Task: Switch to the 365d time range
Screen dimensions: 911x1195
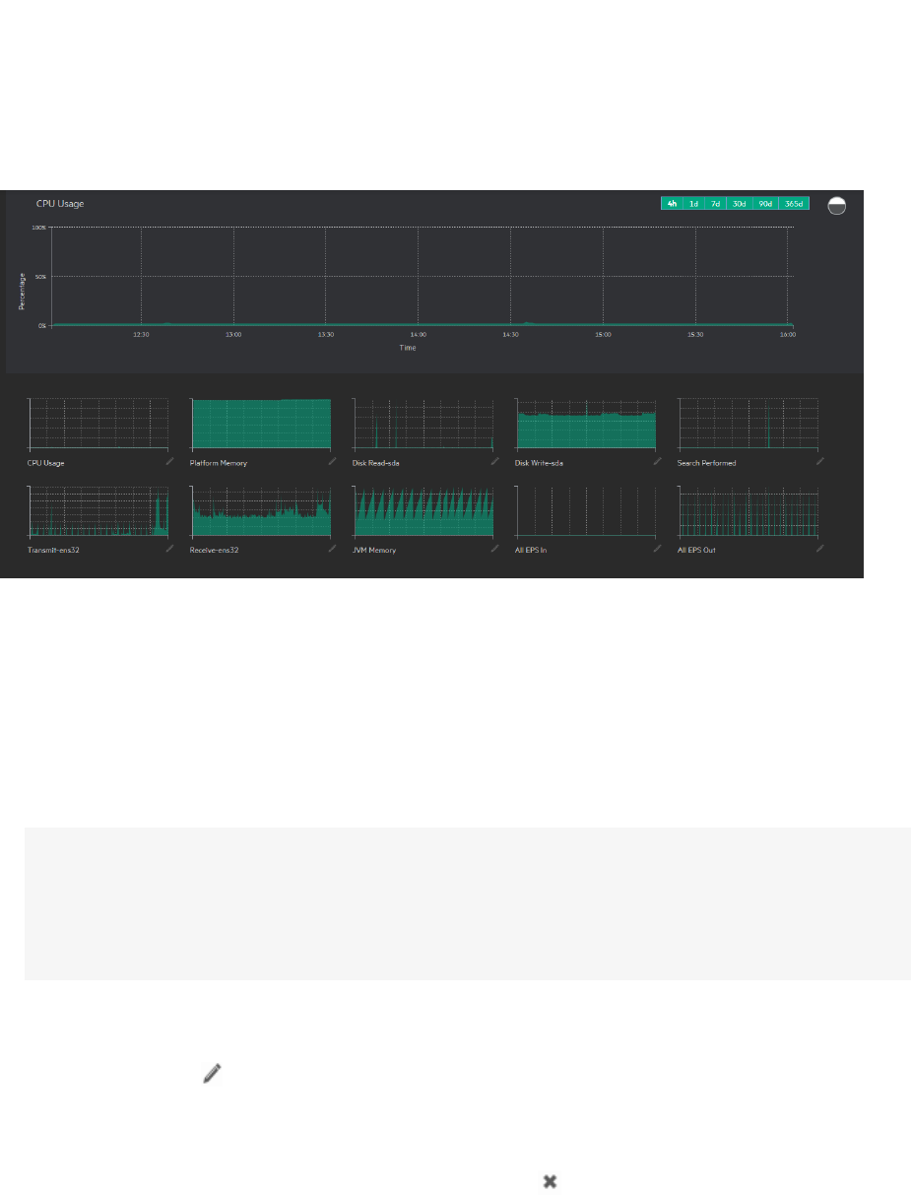Action: tap(794, 204)
